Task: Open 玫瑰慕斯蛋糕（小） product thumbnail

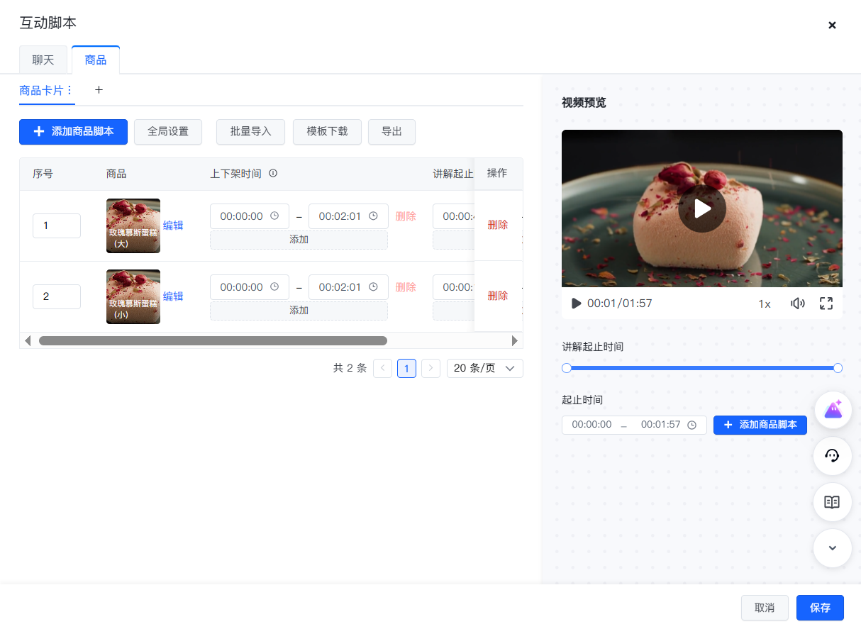Action: (133, 296)
